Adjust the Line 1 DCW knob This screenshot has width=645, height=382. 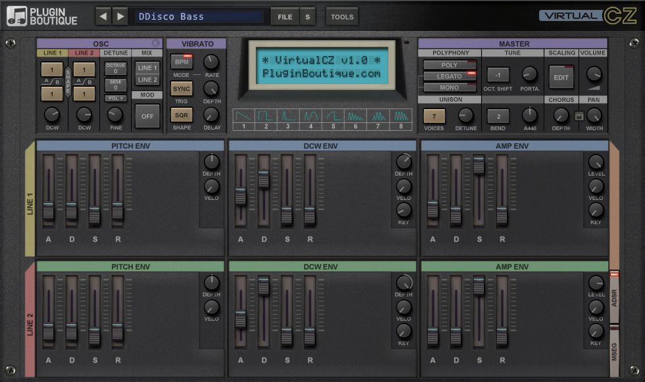pyautogui.click(x=52, y=114)
